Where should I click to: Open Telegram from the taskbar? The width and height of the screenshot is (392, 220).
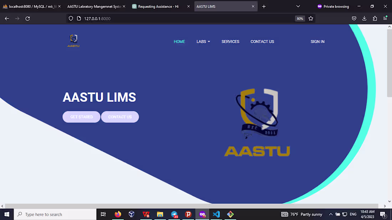pyautogui.click(x=174, y=214)
